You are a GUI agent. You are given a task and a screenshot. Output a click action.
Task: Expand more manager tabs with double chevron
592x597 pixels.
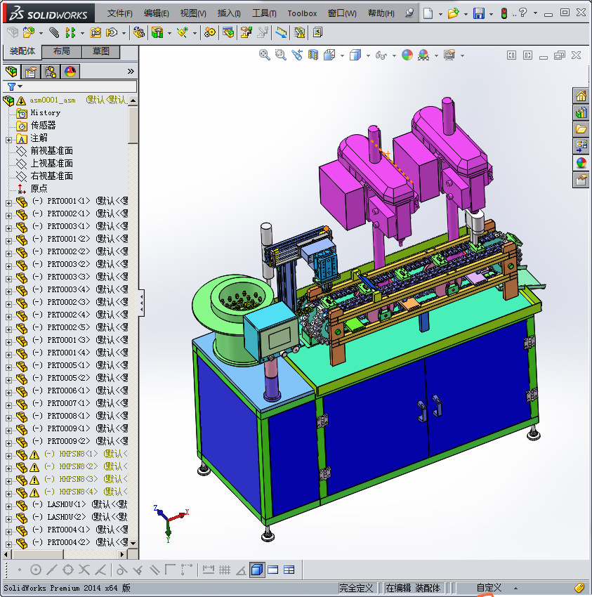(x=131, y=71)
